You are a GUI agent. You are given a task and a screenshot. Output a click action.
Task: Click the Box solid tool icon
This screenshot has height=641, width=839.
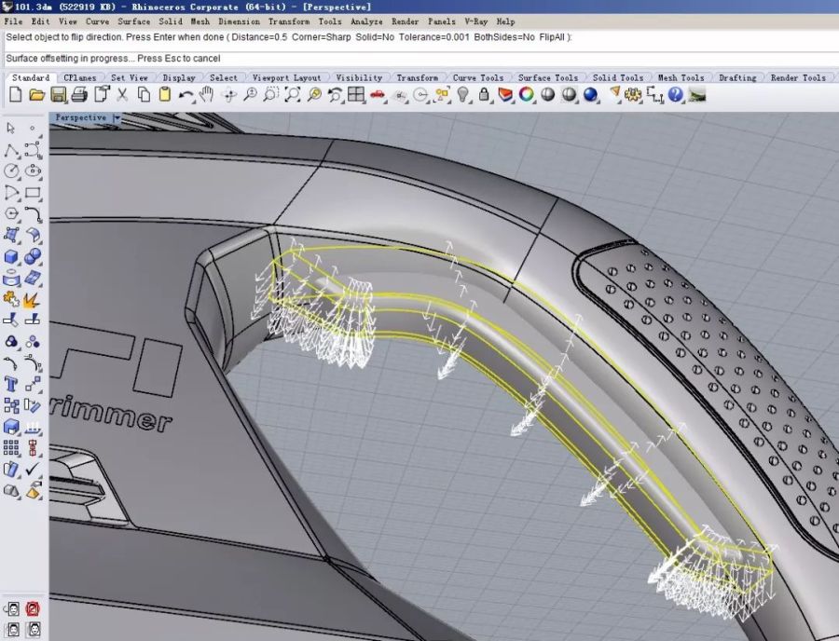(x=12, y=256)
